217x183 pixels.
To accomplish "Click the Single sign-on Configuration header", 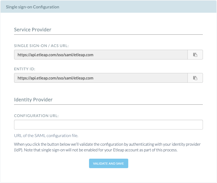I will pos(32,7).
